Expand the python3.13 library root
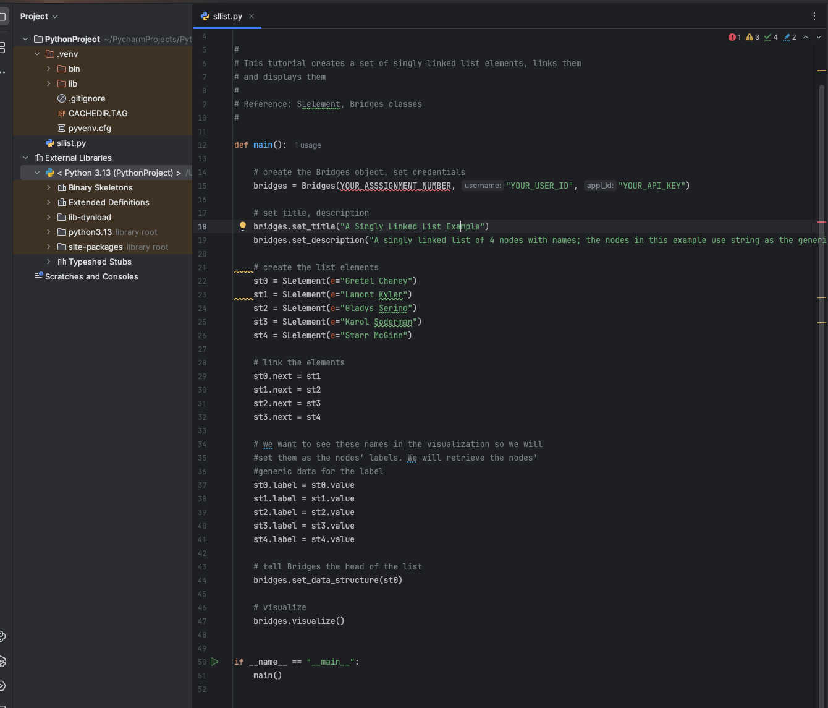The height and width of the screenshot is (708, 828). pyautogui.click(x=49, y=232)
